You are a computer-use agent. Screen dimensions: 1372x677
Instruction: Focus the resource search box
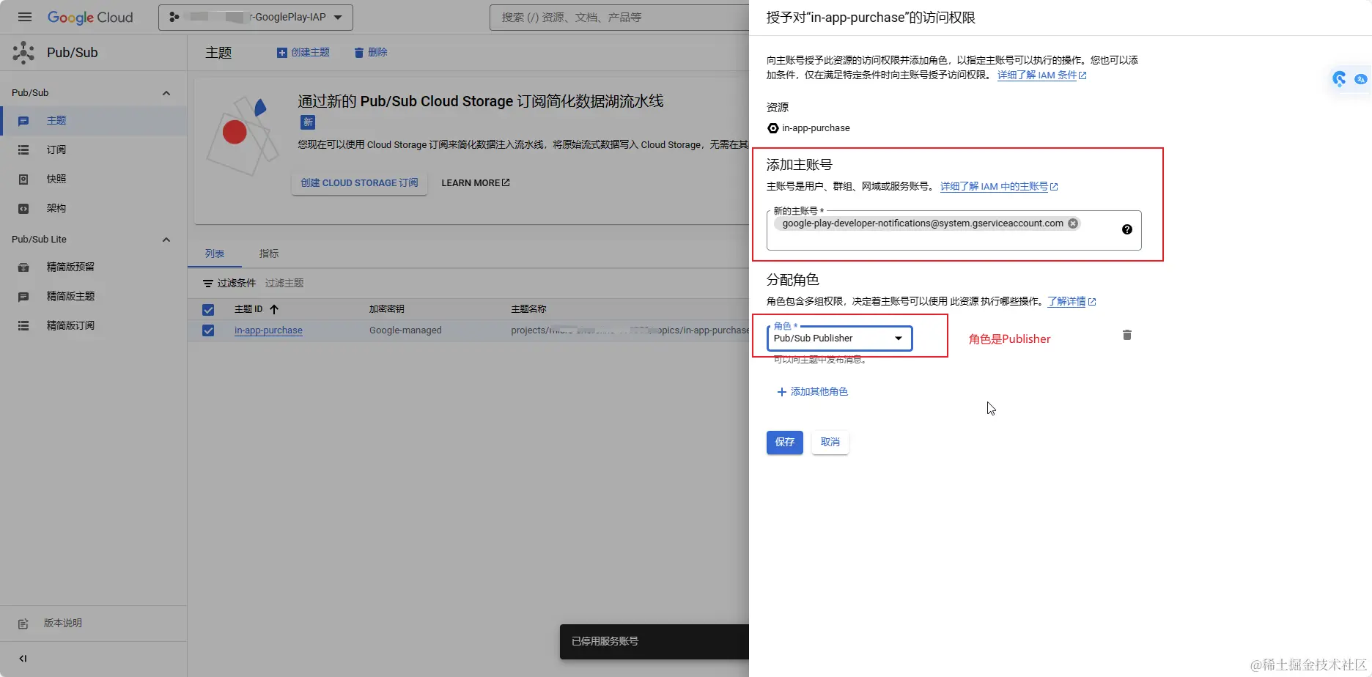click(x=620, y=17)
